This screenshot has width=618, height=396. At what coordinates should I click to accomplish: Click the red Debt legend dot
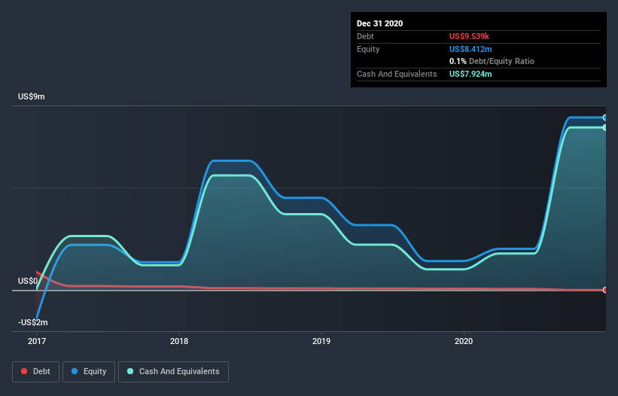pos(24,371)
